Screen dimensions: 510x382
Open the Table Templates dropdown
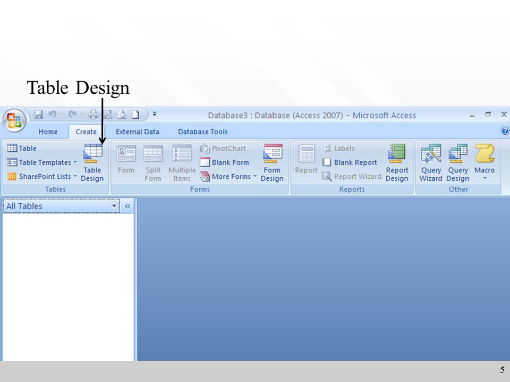tap(42, 162)
